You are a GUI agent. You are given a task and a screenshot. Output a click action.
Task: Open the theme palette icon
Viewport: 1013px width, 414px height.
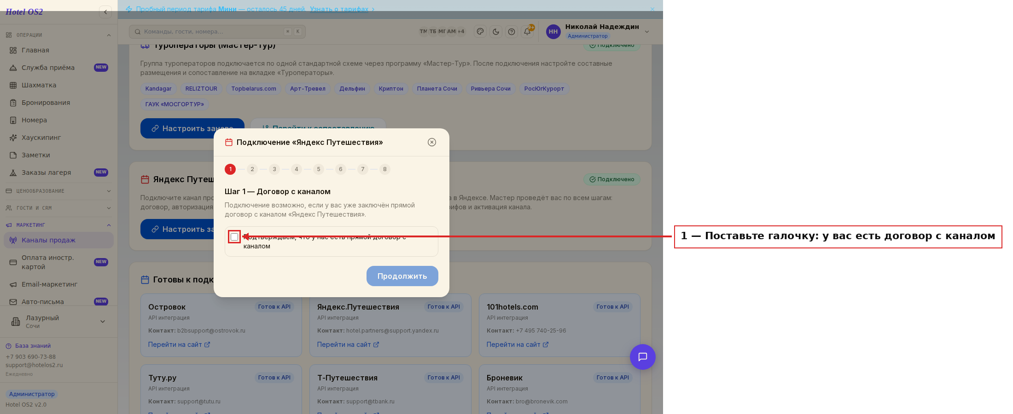[480, 31]
